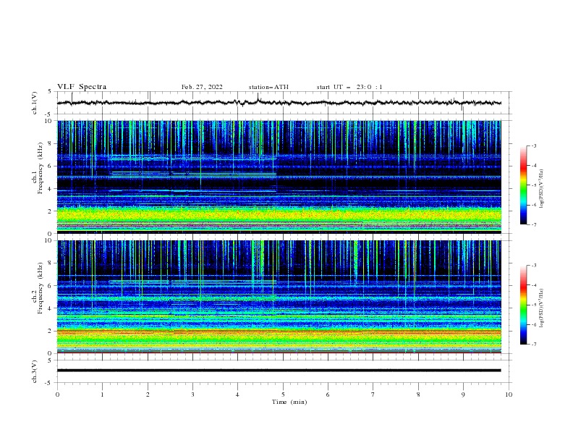Click time axis tick label "8"
Viewport: 573px width, 443px height.
coord(418,395)
